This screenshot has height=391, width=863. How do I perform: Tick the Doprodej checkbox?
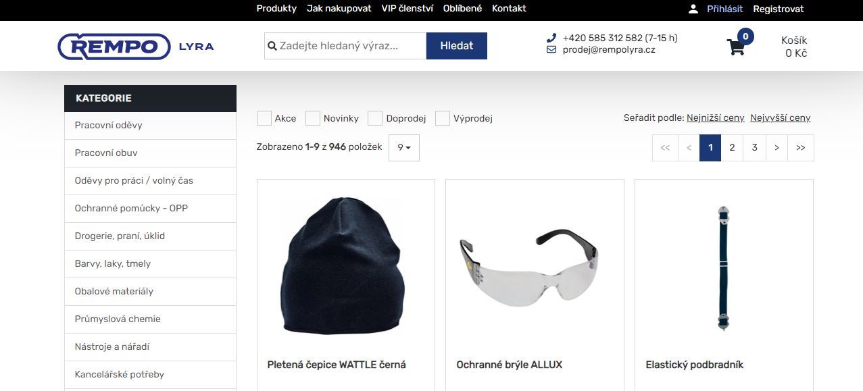pyautogui.click(x=375, y=118)
